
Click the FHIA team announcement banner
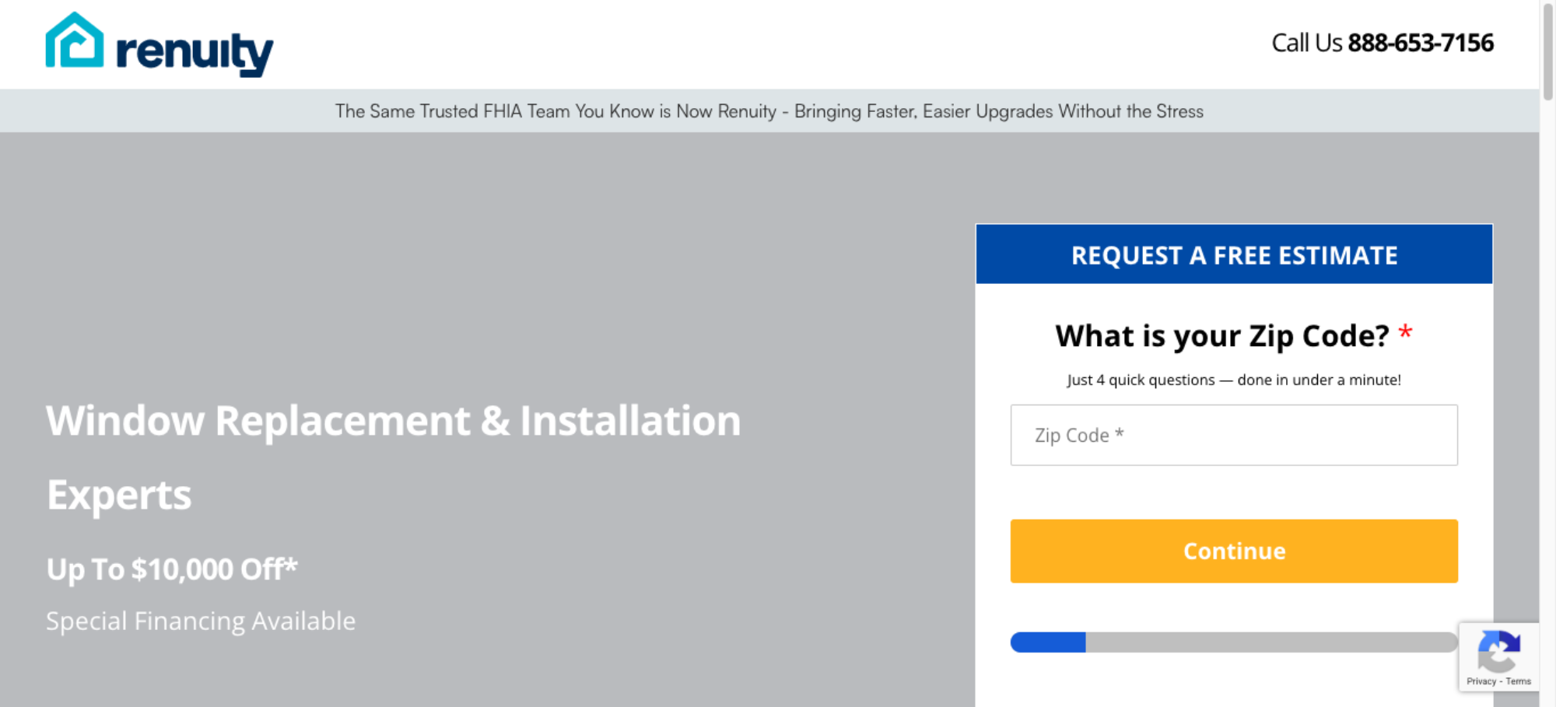point(769,111)
